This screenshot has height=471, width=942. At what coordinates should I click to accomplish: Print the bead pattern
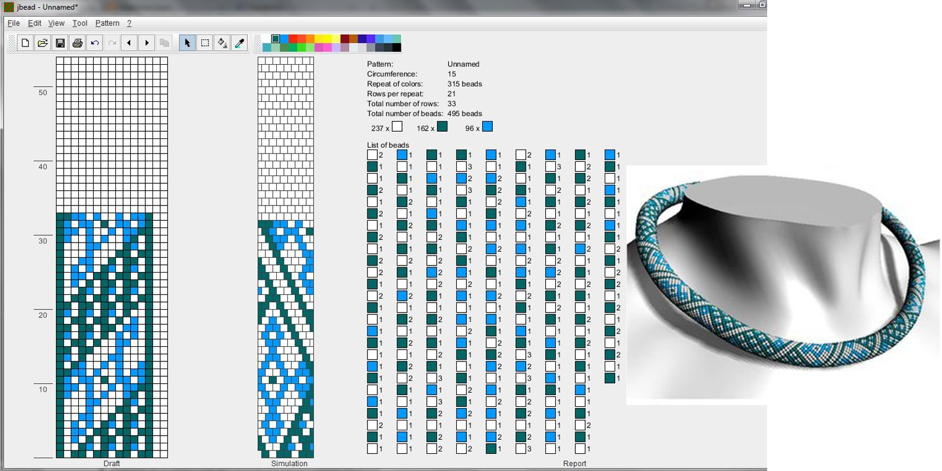(77, 43)
